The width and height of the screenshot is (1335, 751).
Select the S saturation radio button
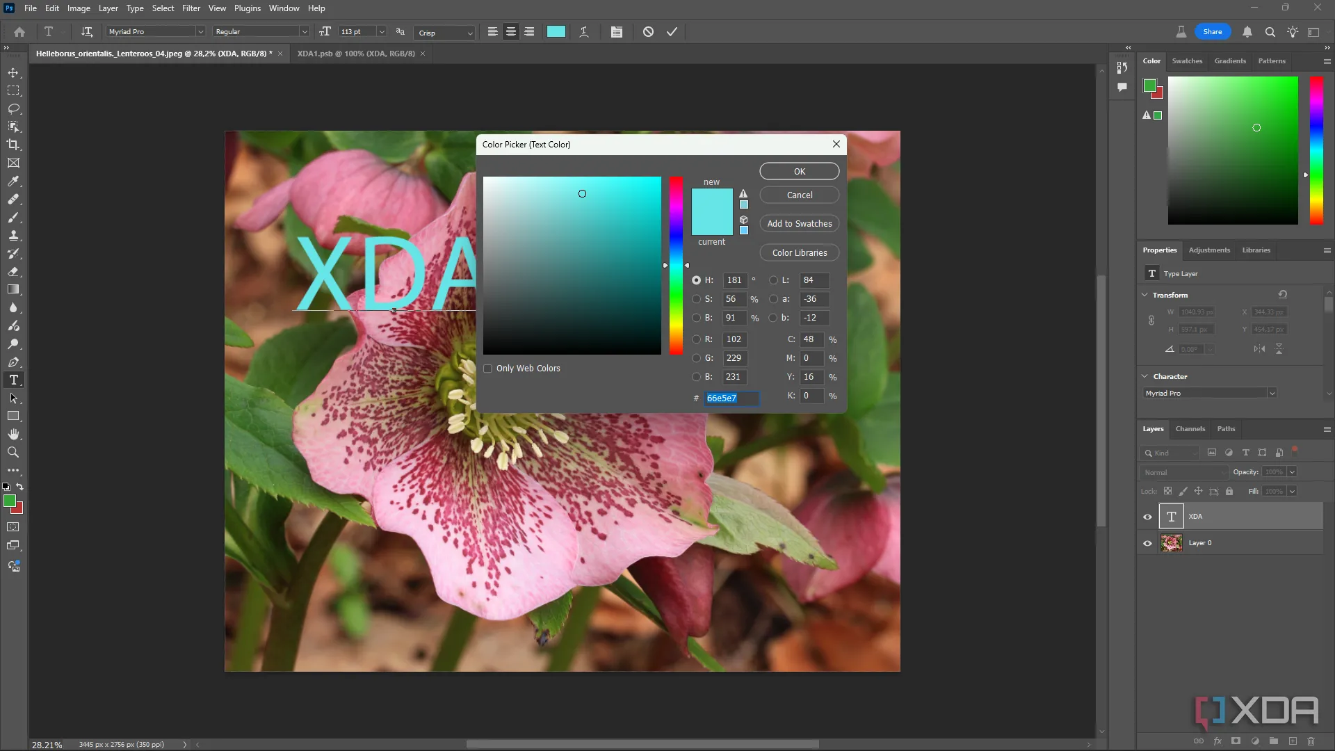pyautogui.click(x=696, y=299)
